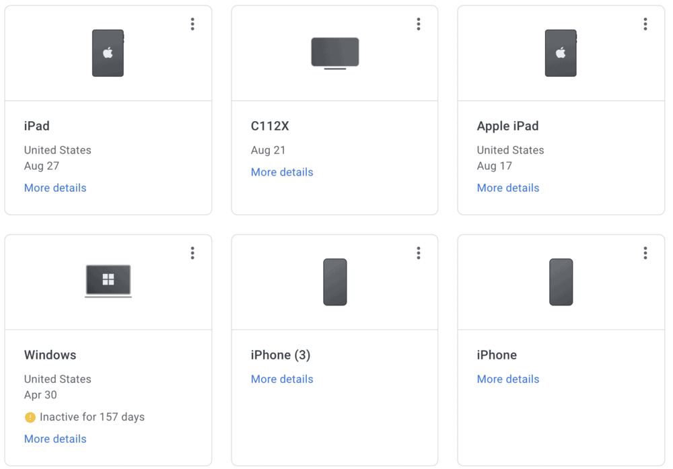Open the three-dot menu on the Windows card
Viewport: 673px width, 469px height.
(x=192, y=252)
